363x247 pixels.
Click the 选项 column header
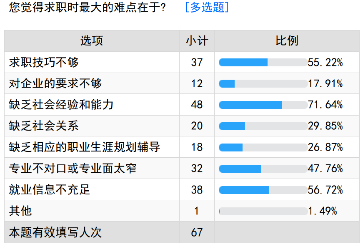point(92,41)
